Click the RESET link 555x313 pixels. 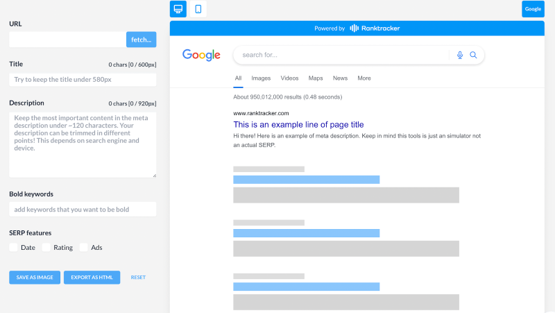[x=138, y=277]
